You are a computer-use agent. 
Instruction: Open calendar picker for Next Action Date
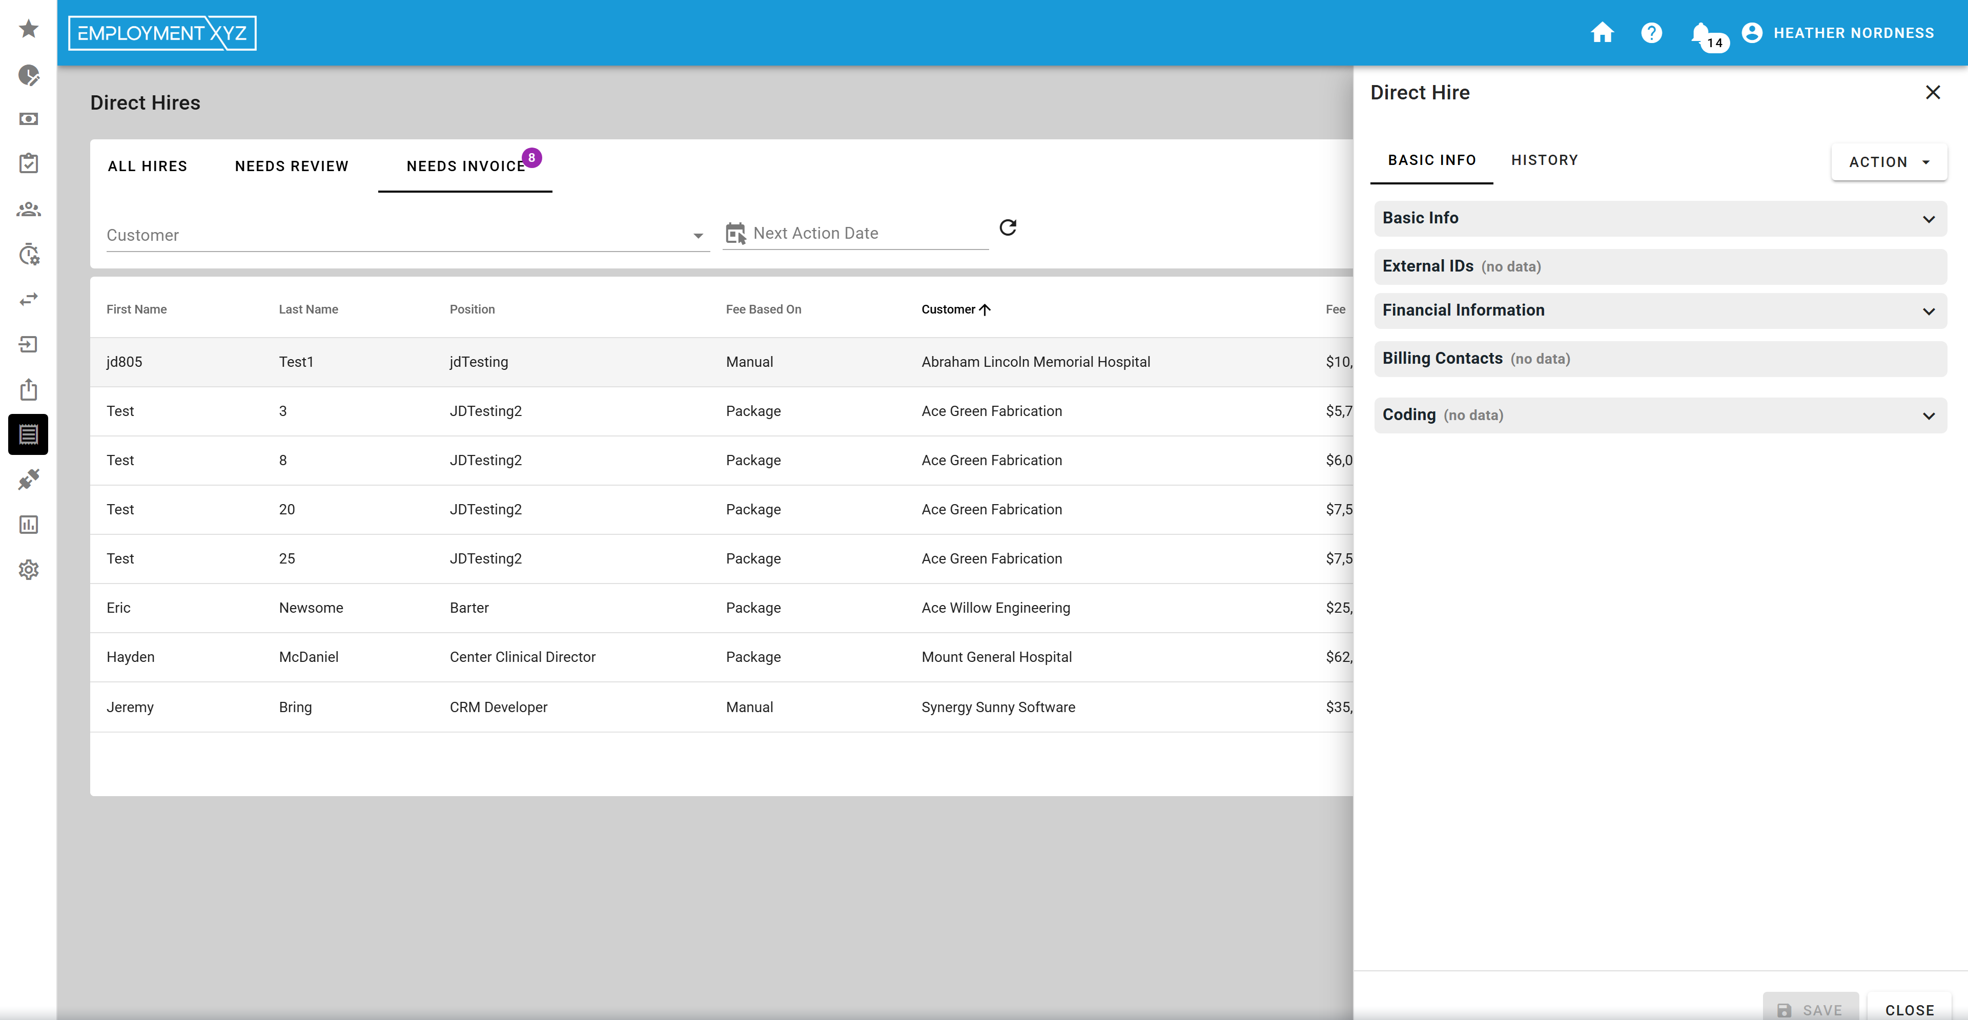click(735, 234)
